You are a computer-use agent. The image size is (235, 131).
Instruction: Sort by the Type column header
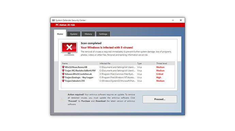pyautogui.click(x=146, y=64)
